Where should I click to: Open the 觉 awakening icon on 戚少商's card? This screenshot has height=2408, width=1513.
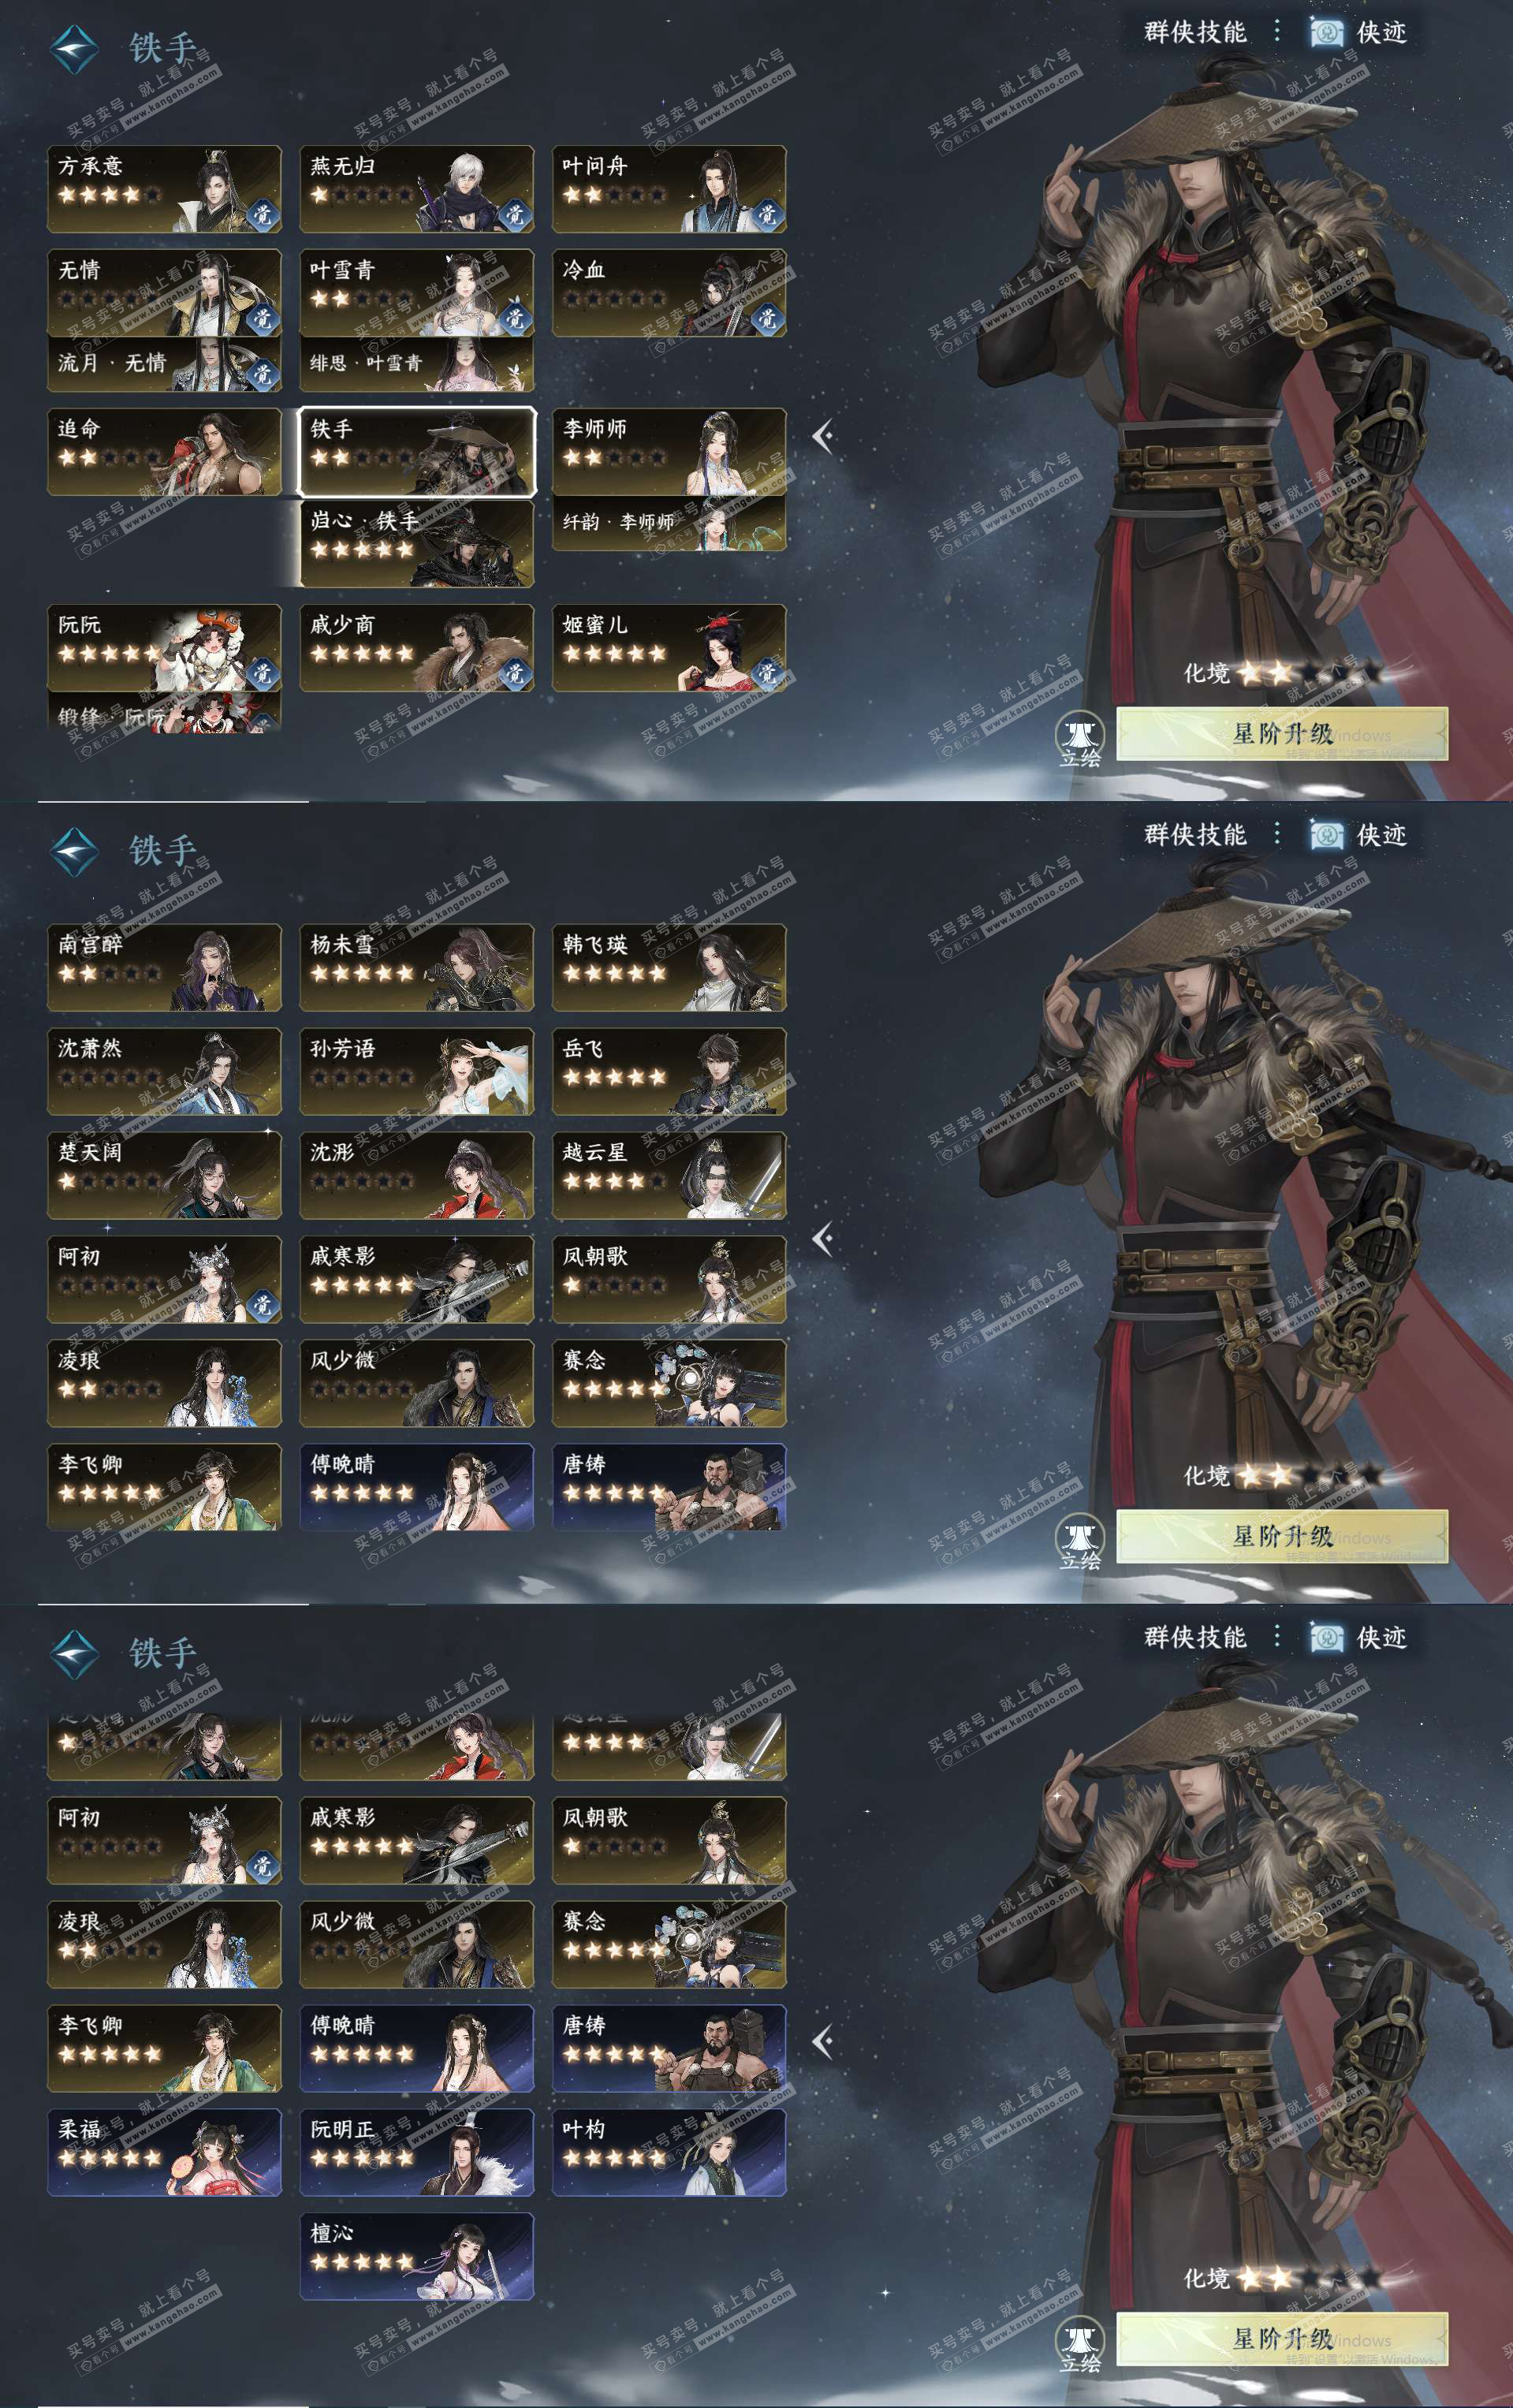[514, 673]
